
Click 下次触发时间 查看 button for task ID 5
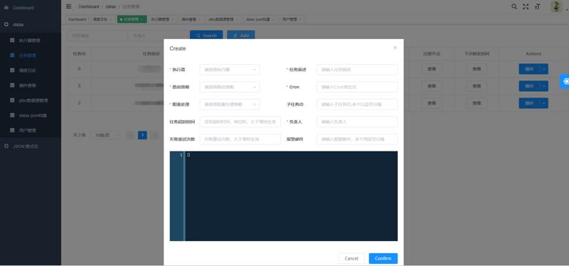click(x=477, y=86)
